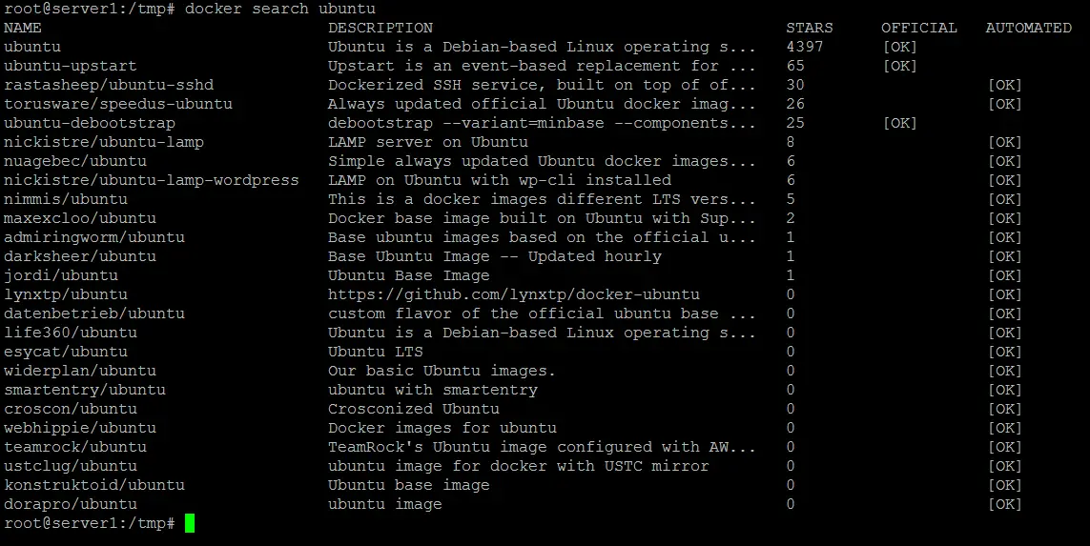
Task: Click the ubuntu-debootstrap official [OK] marker
Action: click(900, 123)
